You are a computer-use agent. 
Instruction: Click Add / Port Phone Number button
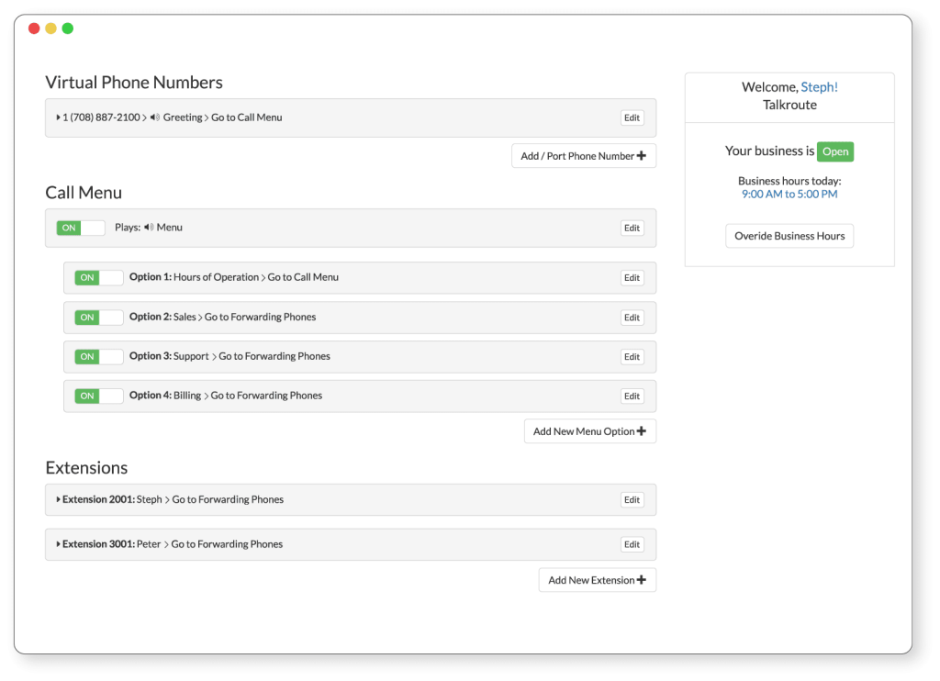584,156
